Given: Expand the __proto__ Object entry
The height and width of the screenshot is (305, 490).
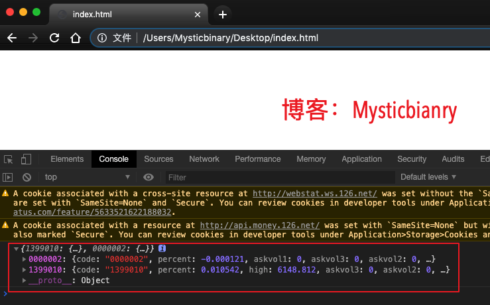Looking at the screenshot, I should [x=24, y=280].
